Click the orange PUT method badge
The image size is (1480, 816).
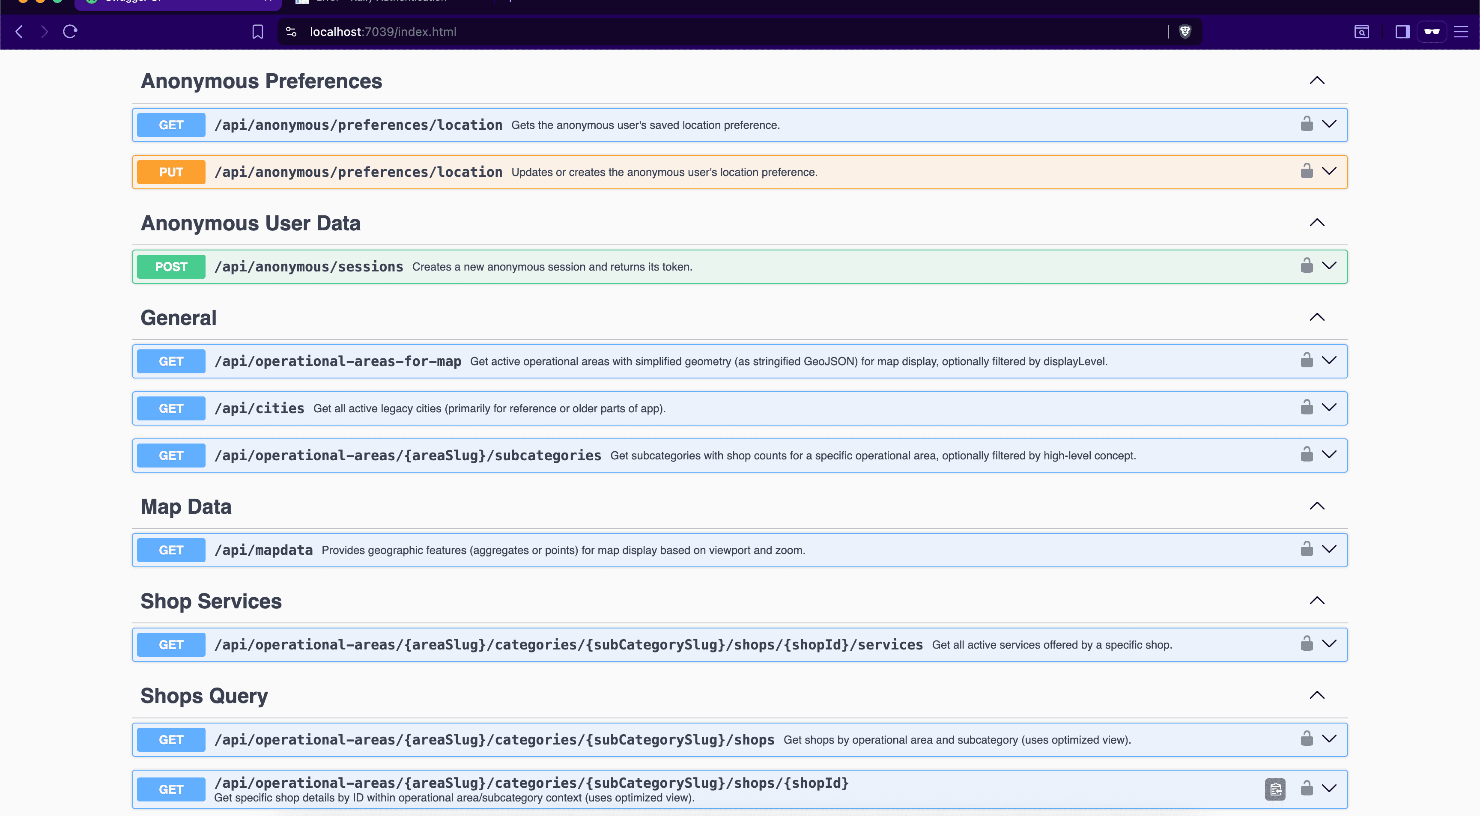coord(171,172)
